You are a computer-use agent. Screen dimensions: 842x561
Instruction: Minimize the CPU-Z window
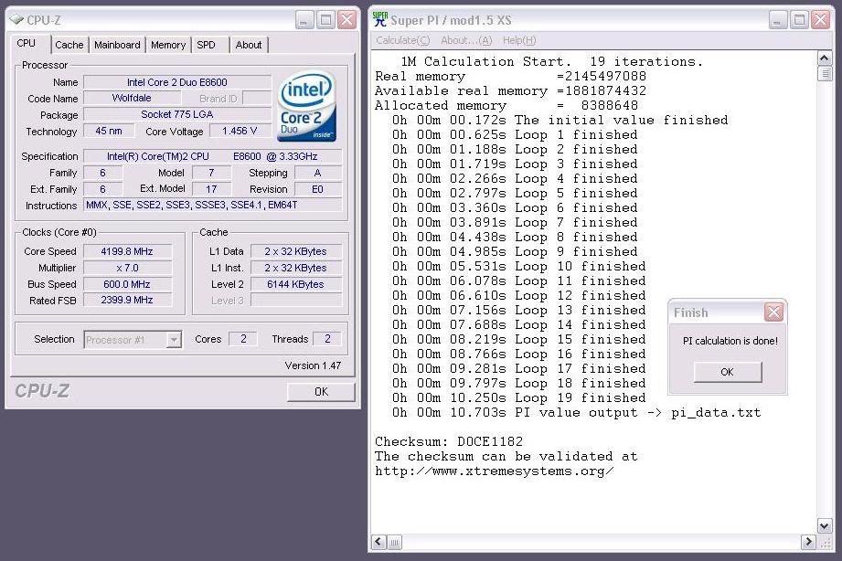[x=304, y=20]
